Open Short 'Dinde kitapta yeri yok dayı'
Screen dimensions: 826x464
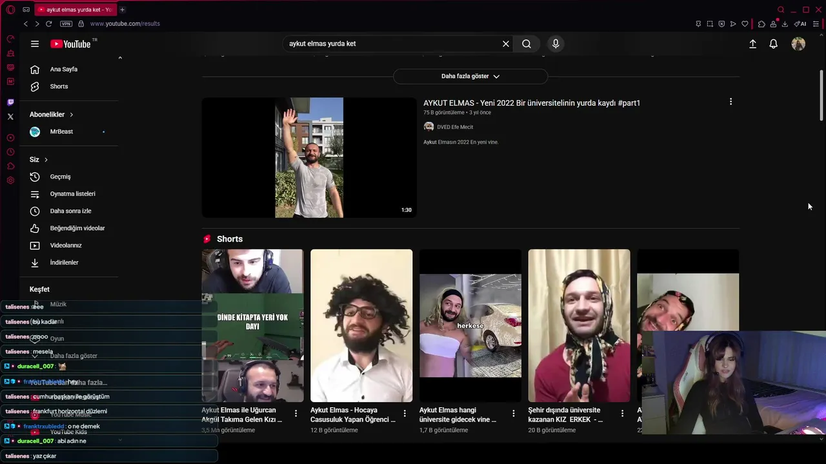tap(252, 325)
